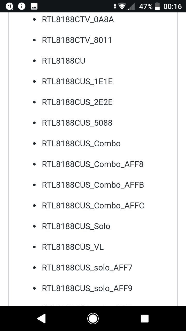Tap RTL8188CUS_1E1E in the list
Screen dimensions: 186x331
click(x=77, y=82)
